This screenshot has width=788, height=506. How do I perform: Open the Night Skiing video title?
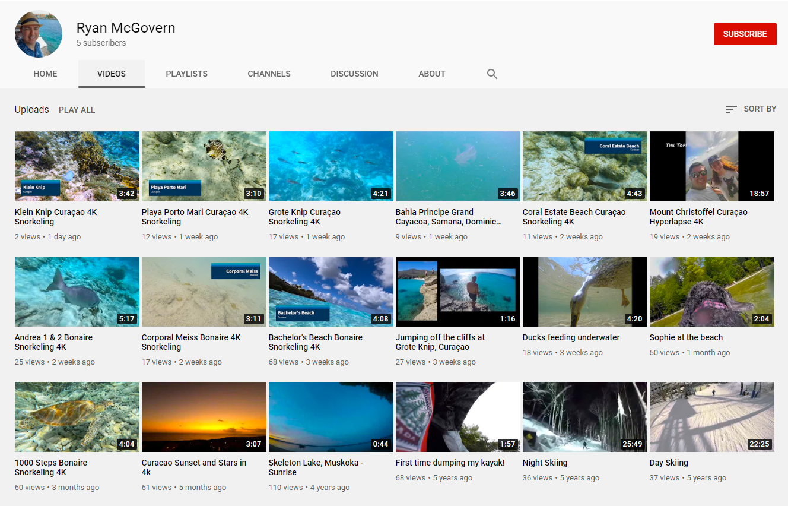click(x=545, y=462)
